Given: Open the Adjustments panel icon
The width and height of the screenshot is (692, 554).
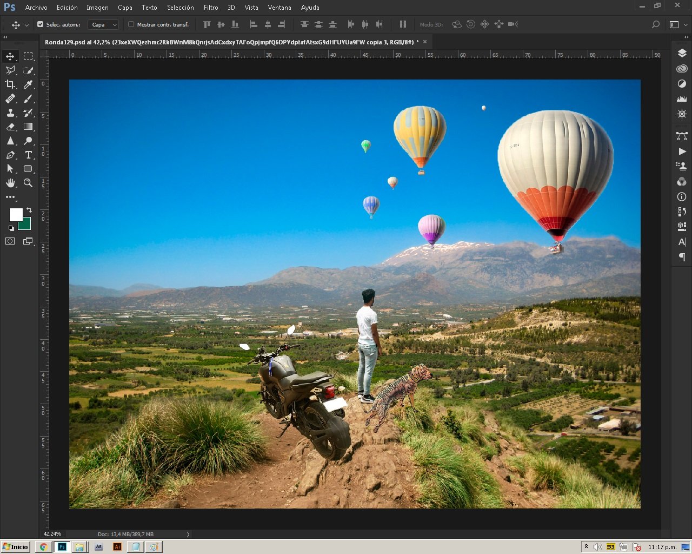Looking at the screenshot, I should pyautogui.click(x=682, y=84).
